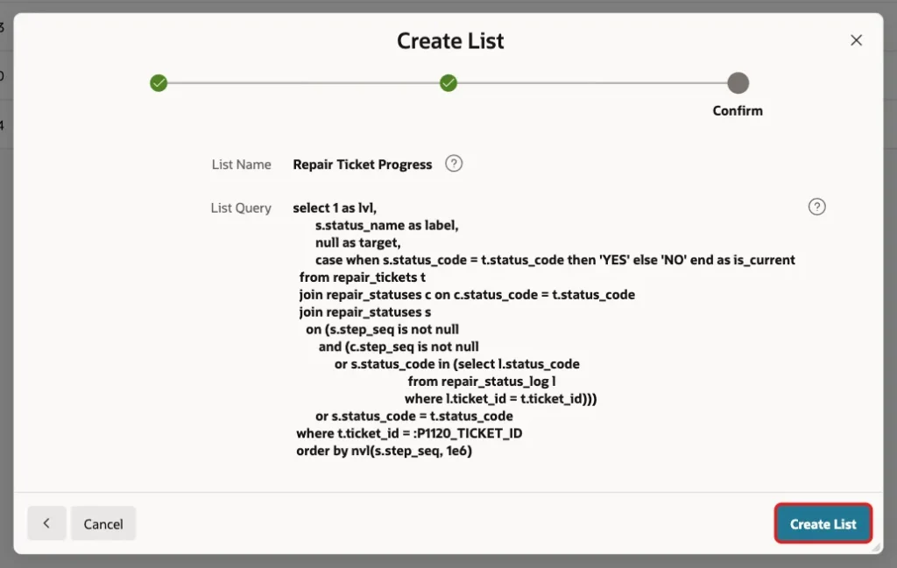The width and height of the screenshot is (897, 568).
Task: Click the 'select 1 as lvl,' query line
Action: tap(335, 208)
